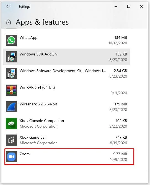This screenshot has width=150, height=185.
Task: Click the WhatsApp app icon
Action: tap(11, 40)
